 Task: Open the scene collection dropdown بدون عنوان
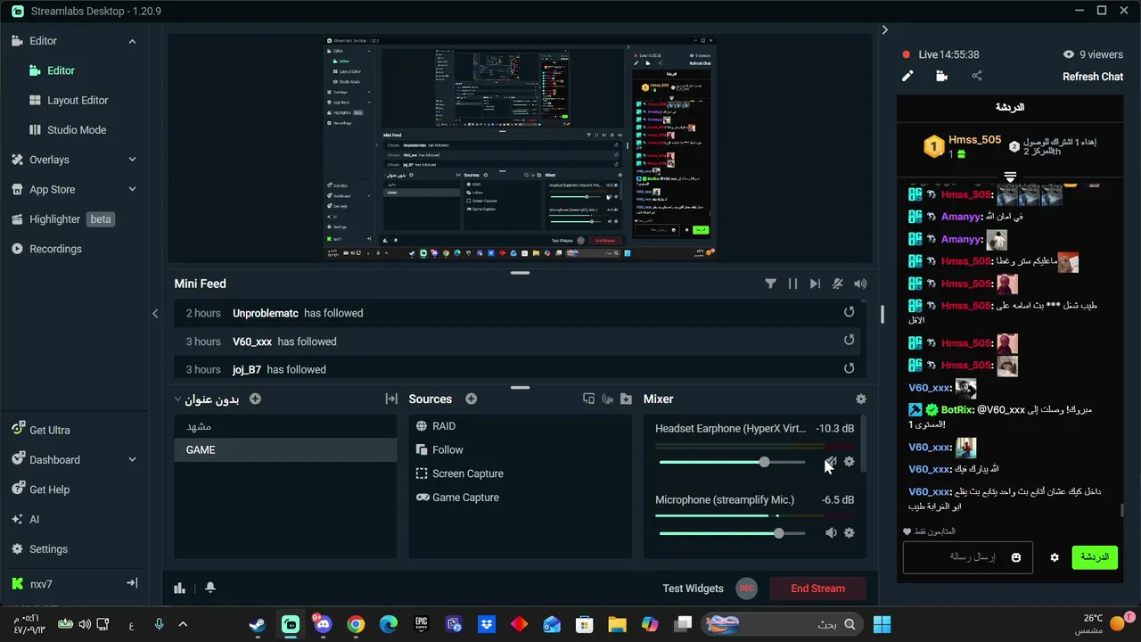206,399
